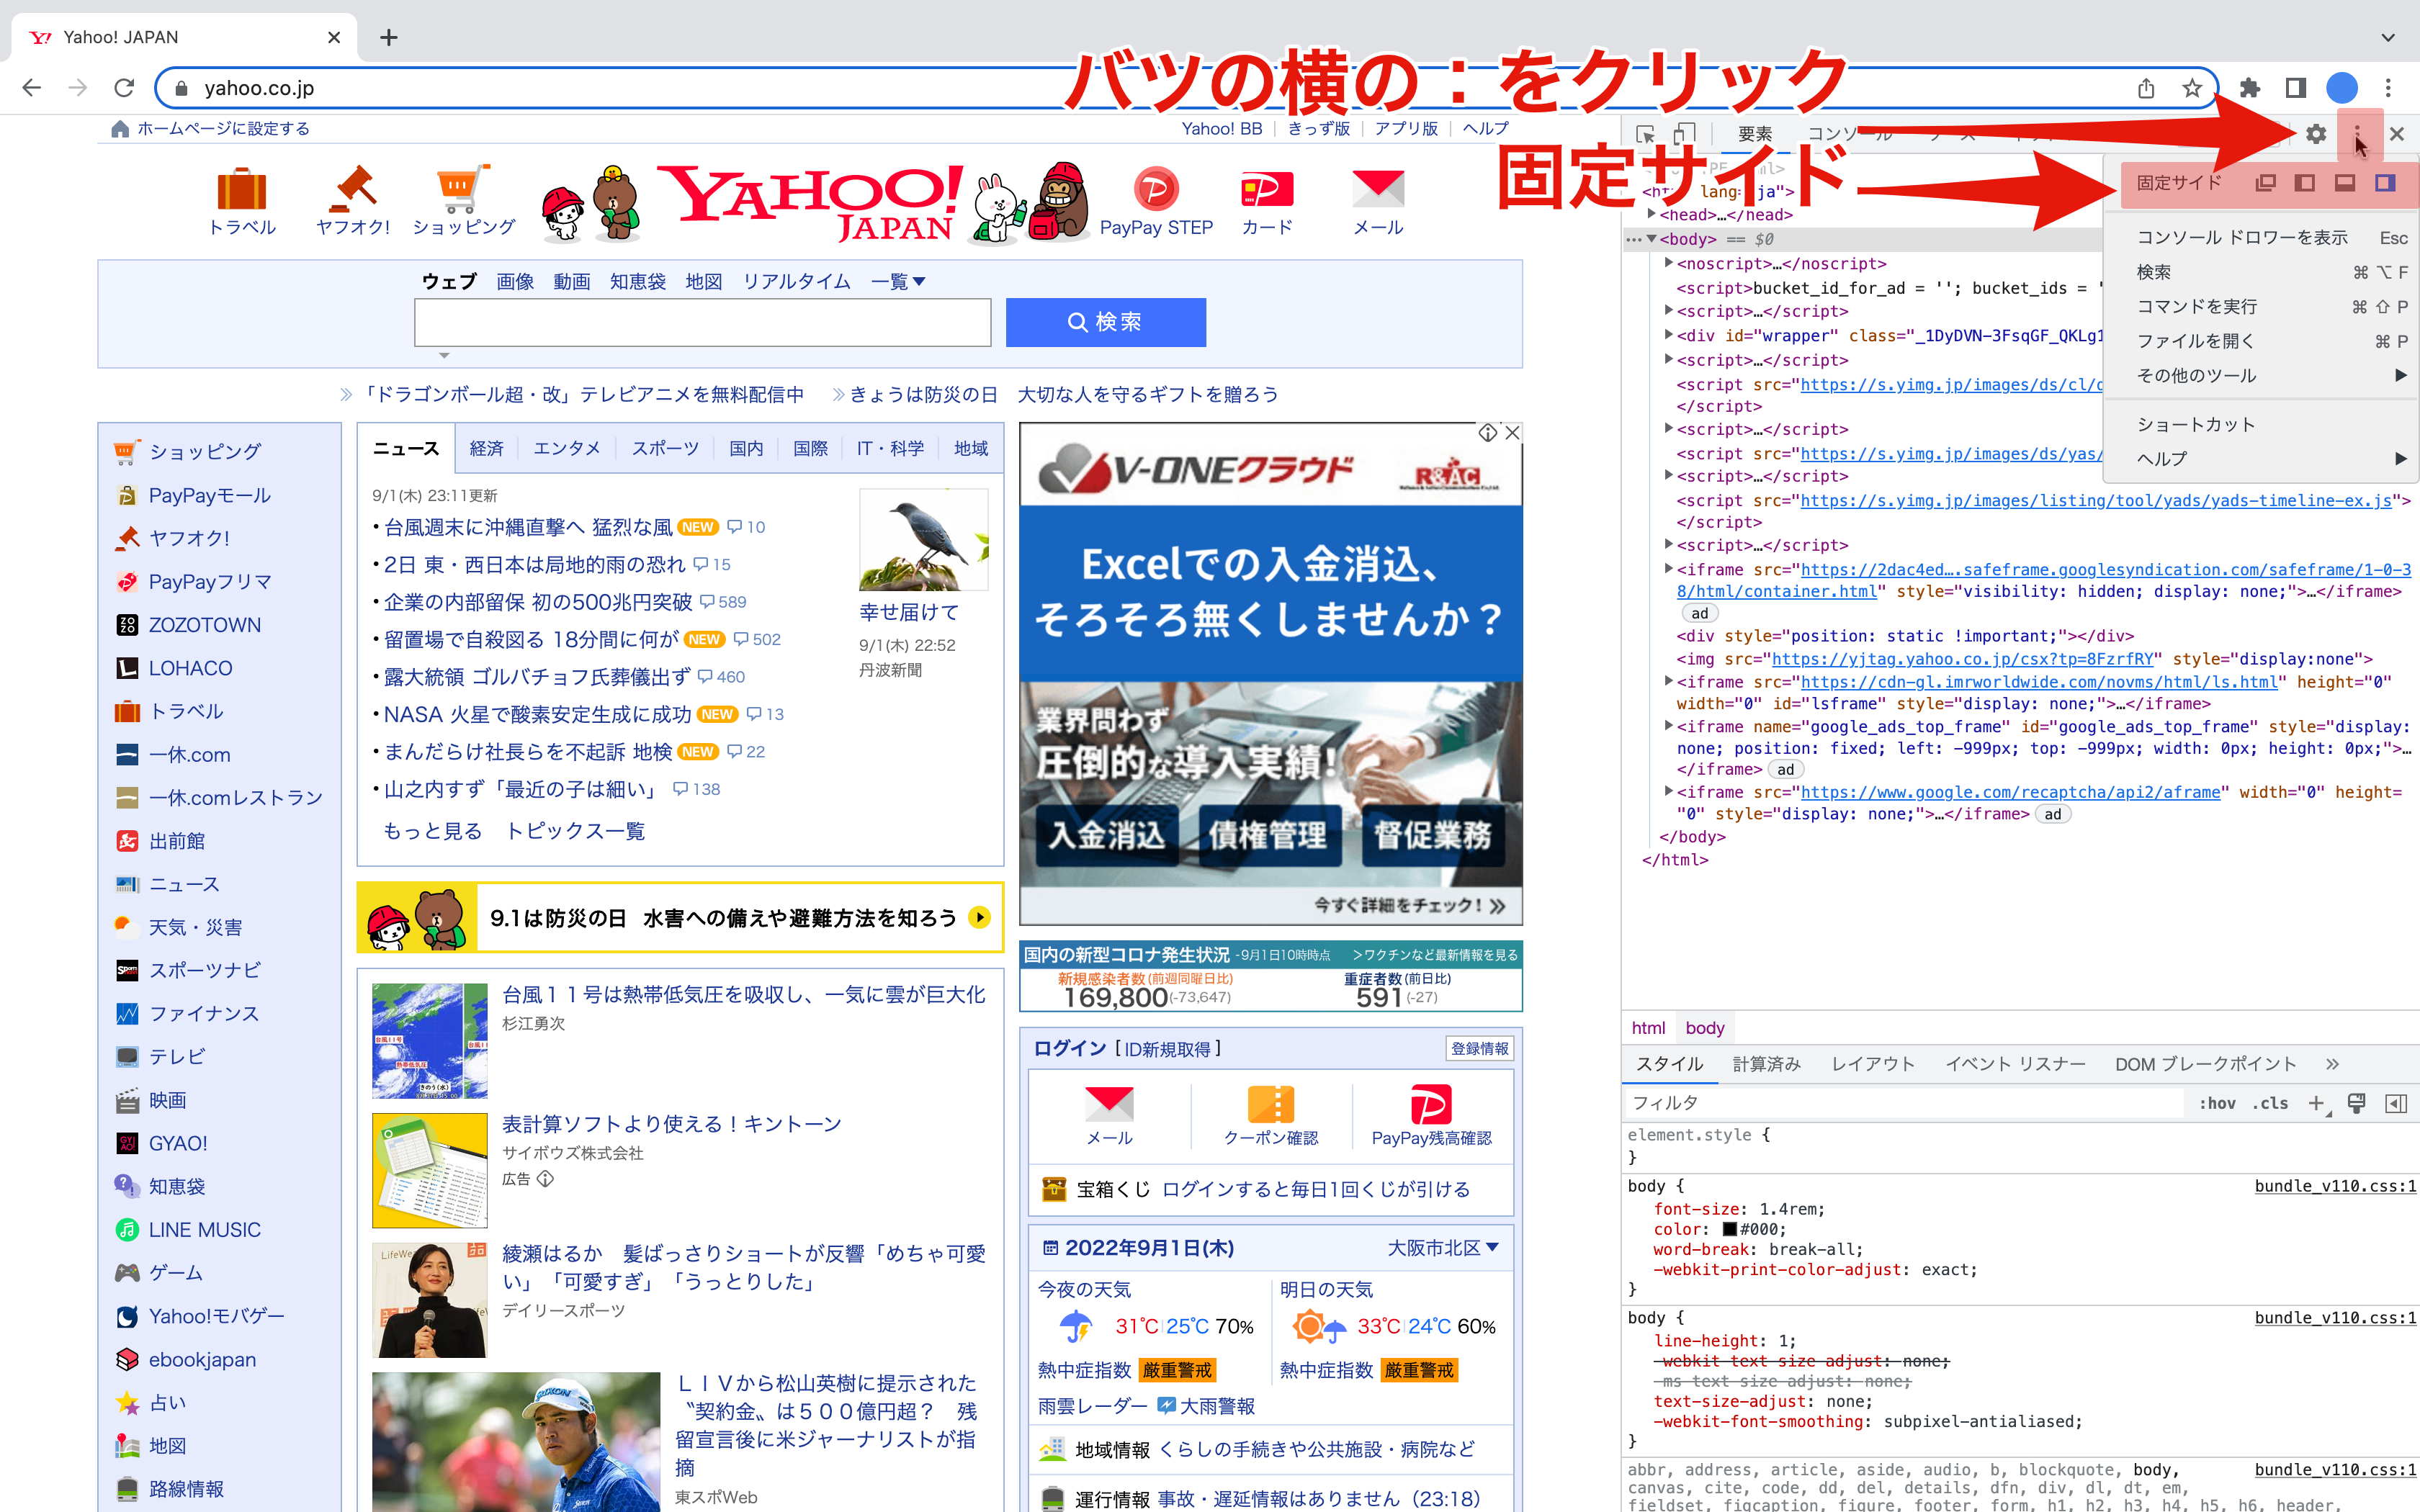
Task: Switch to エンタメ news tab
Action: coord(567,448)
